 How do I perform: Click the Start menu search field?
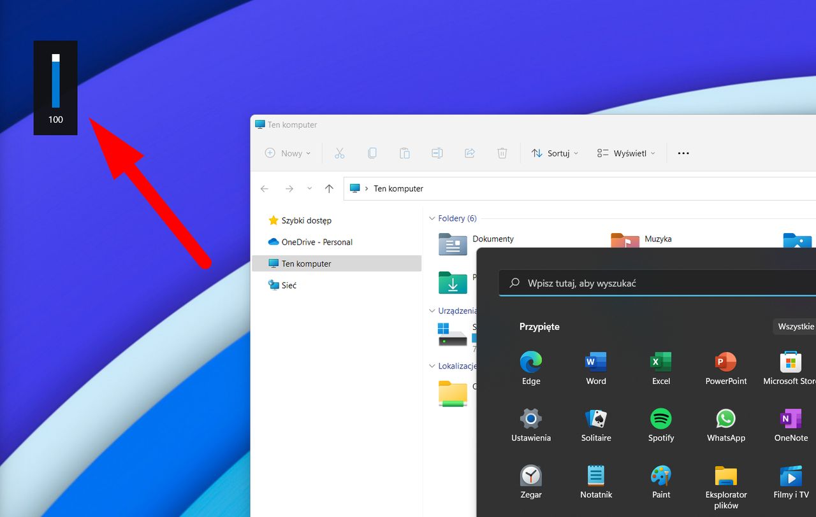pyautogui.click(x=657, y=283)
